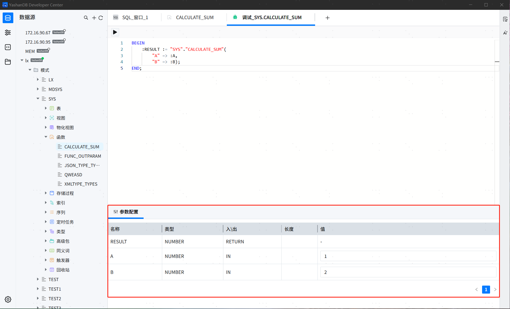The image size is (510, 309).
Task: Go to next page in parameter pagination
Action: pos(495,290)
